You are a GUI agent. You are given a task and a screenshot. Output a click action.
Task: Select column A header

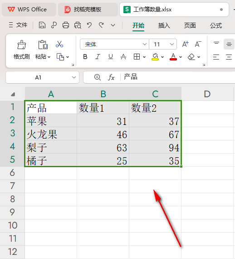coord(51,94)
